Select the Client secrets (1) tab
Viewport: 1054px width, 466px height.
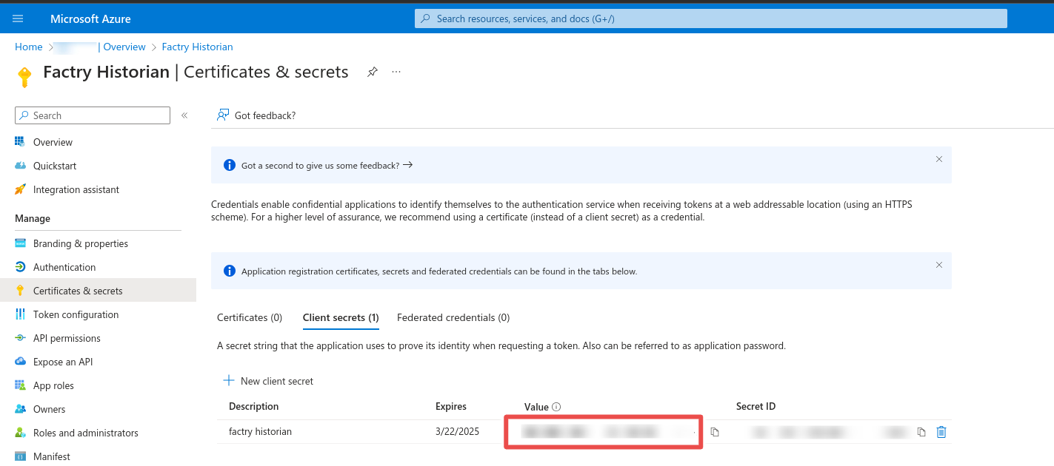coord(341,317)
